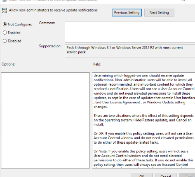Click the Supported on text field
Viewport: 195px width, 177px height.
click(130, 51)
